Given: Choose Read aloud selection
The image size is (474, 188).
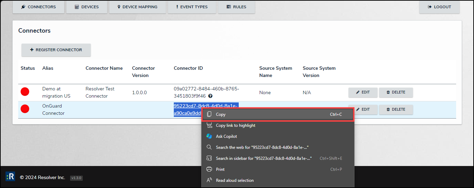Looking at the screenshot, I should (x=235, y=180).
